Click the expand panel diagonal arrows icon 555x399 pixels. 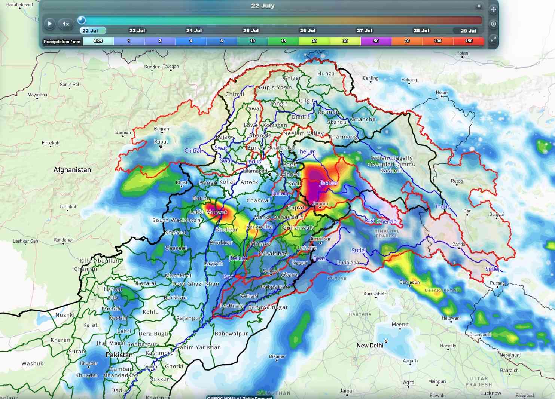[493, 39]
